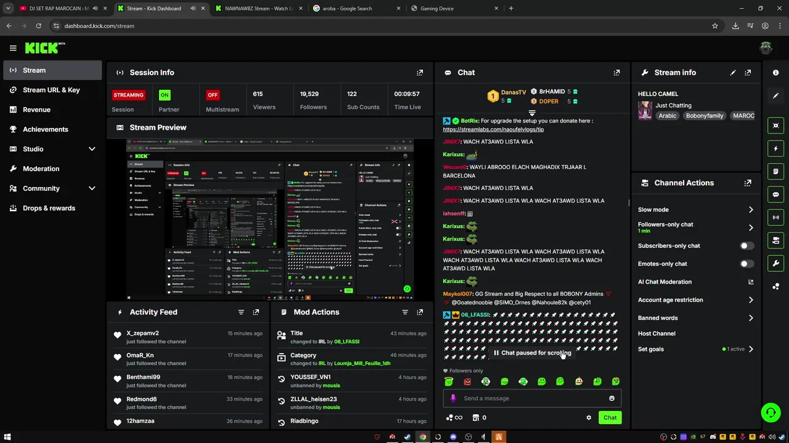Click capture frame icon in right toolbar
This screenshot has width=789, height=443.
point(775,126)
